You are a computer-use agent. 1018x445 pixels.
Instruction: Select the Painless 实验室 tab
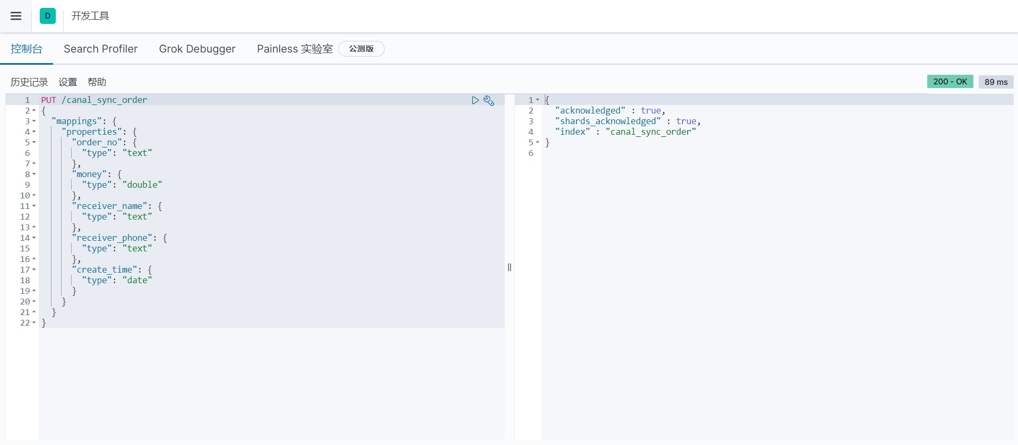295,49
